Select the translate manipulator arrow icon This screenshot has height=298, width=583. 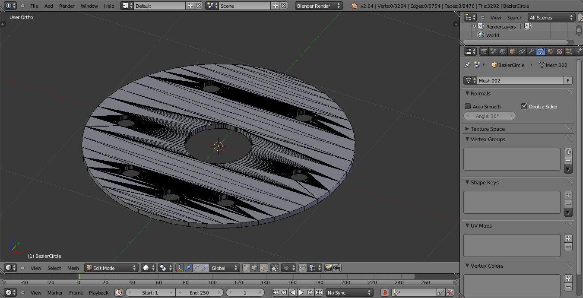[188, 268]
